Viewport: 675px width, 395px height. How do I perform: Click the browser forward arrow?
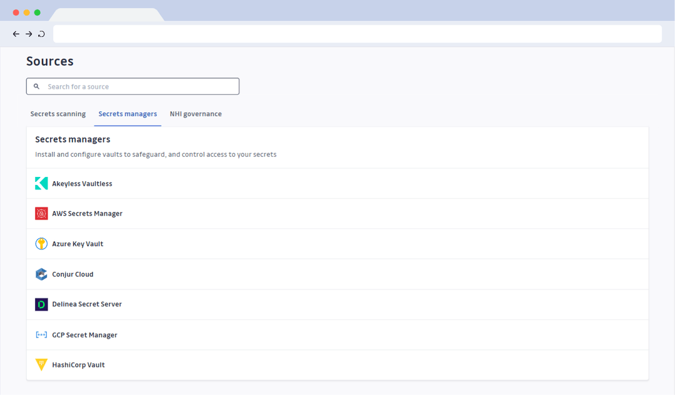[28, 34]
